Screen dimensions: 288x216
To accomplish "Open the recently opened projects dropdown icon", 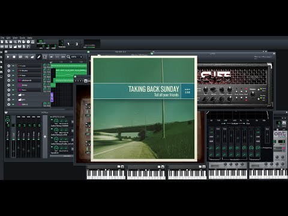I will tap(15, 42).
